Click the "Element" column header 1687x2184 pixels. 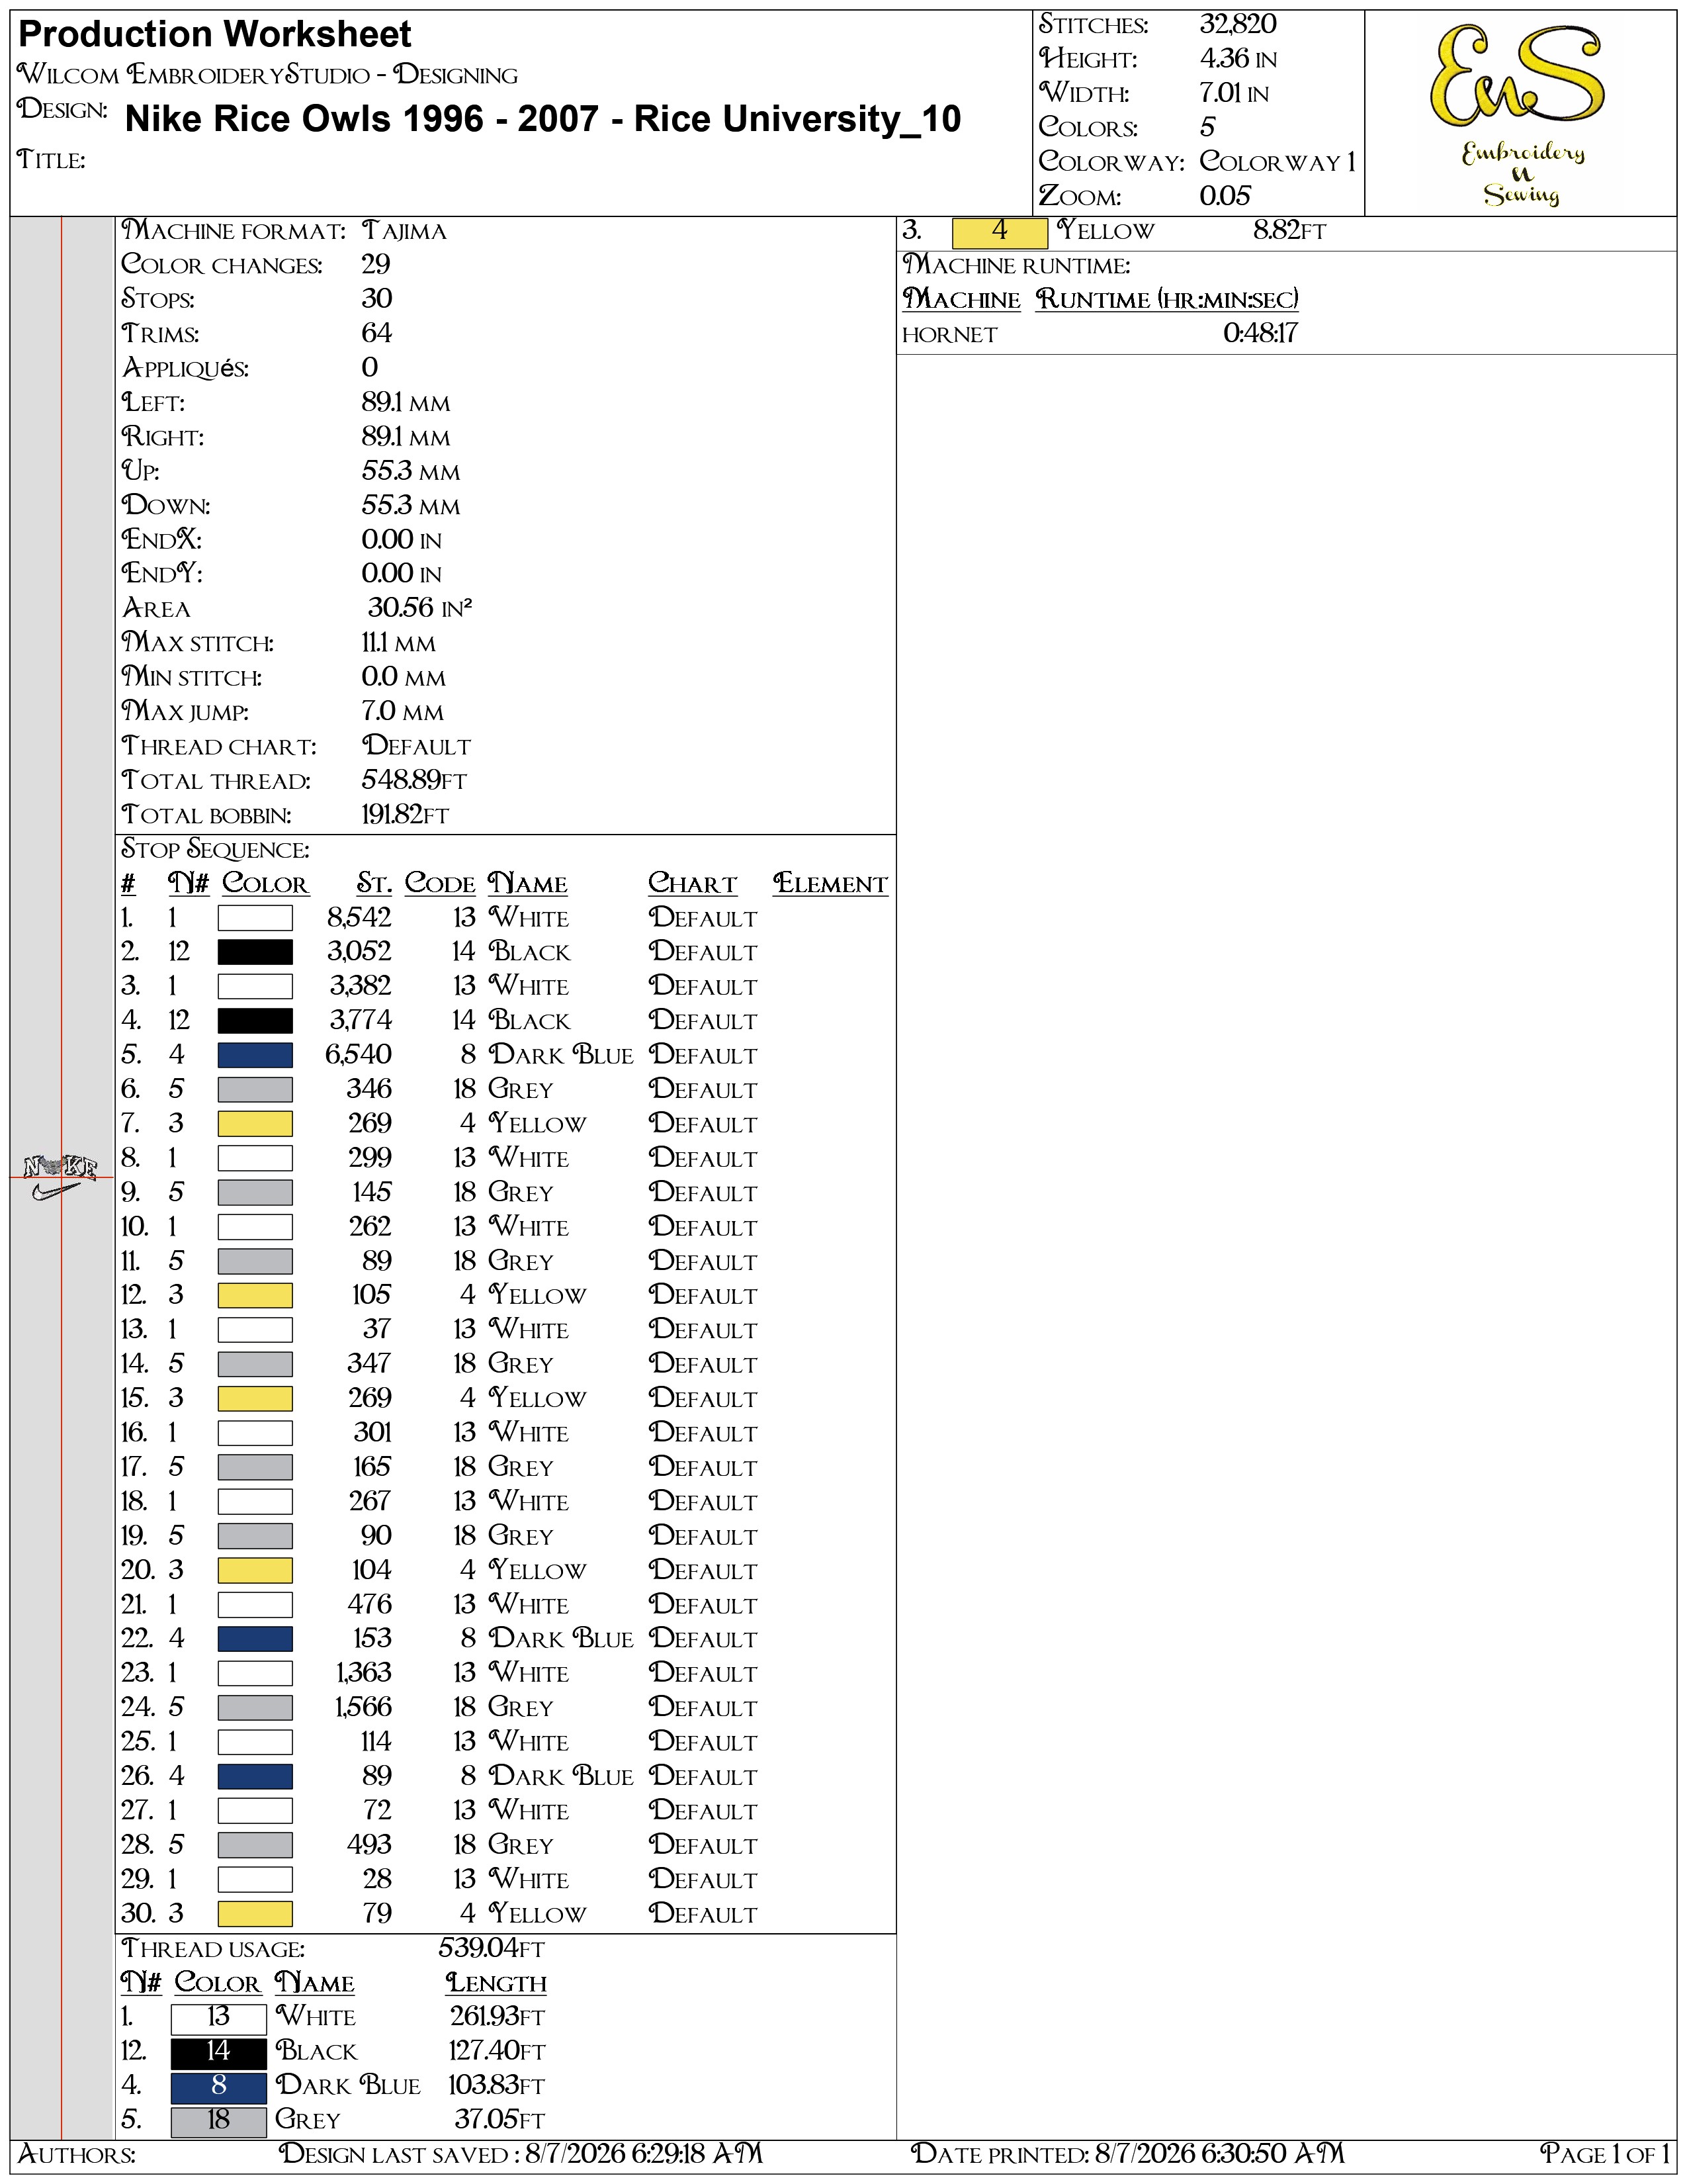pyautogui.click(x=830, y=884)
